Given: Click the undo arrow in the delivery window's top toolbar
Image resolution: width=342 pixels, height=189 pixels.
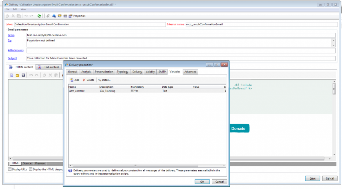Looking at the screenshot, I should click(x=26, y=16).
